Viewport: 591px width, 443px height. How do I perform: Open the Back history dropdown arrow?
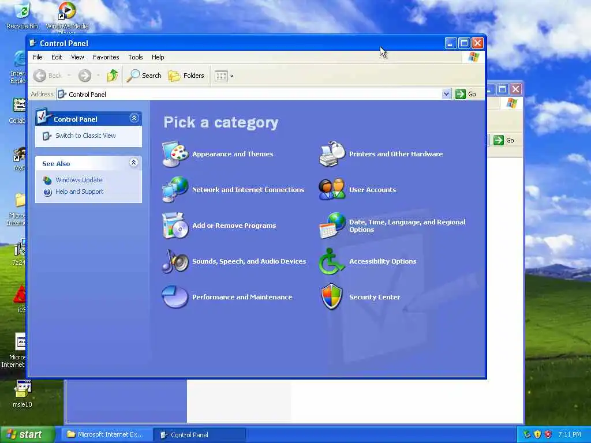(x=69, y=76)
